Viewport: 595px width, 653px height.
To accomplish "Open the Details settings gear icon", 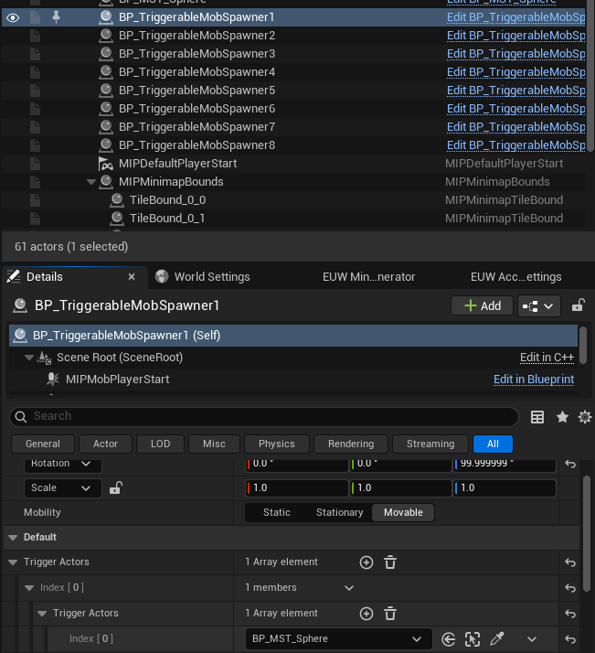I will coord(585,417).
